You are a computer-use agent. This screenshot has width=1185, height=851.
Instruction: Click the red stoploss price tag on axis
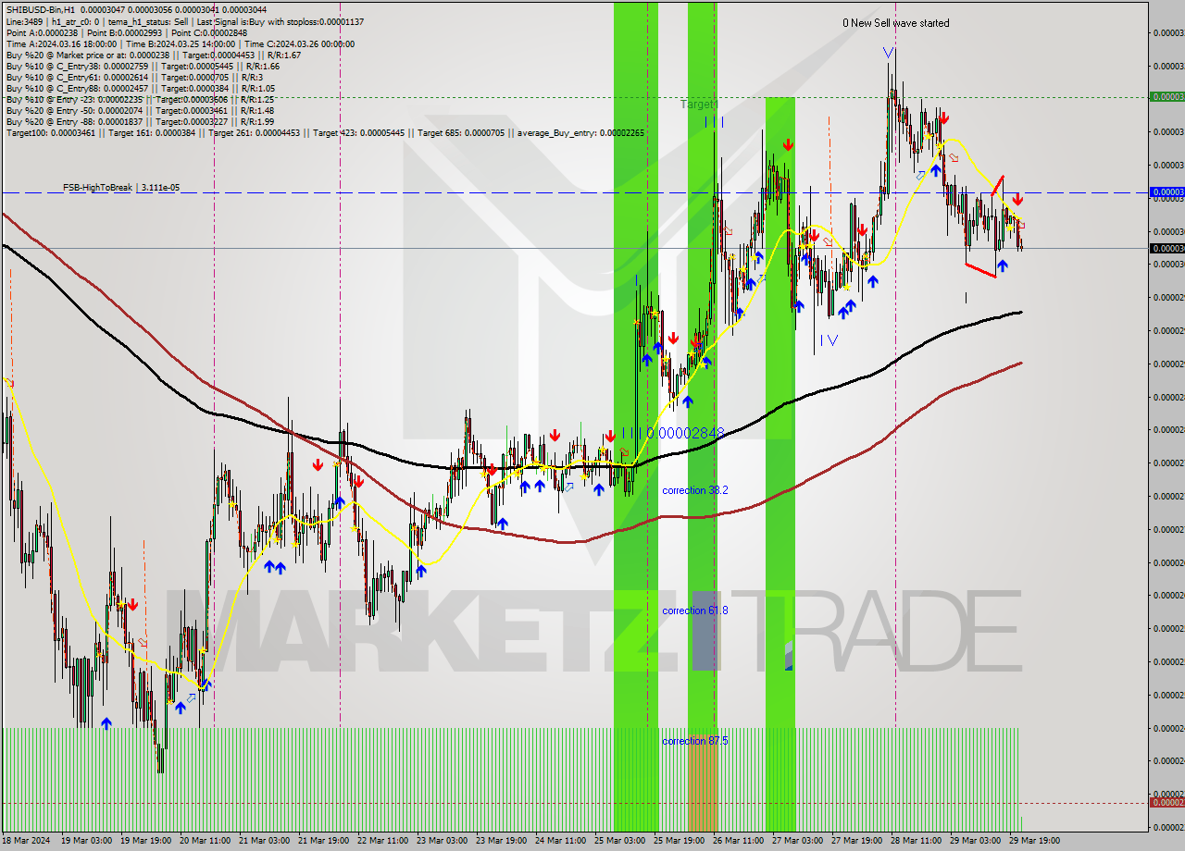pos(1166,803)
